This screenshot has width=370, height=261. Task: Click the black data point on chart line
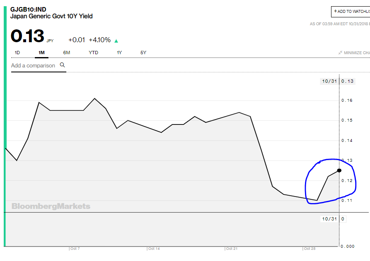point(339,170)
